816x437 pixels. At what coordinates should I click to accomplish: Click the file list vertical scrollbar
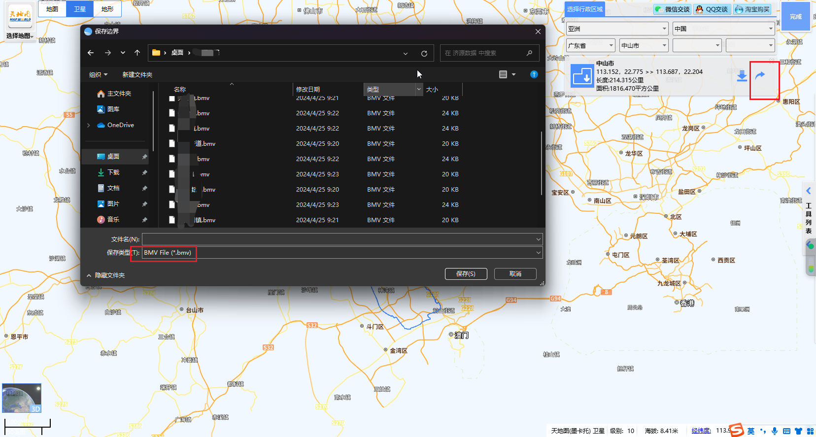(x=542, y=163)
